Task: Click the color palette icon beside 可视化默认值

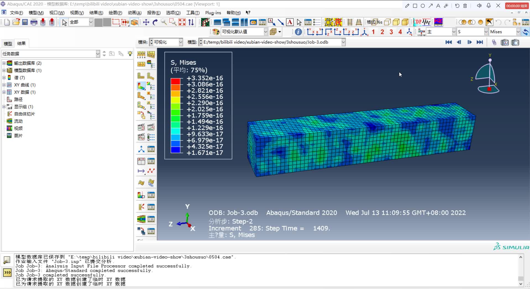Action: coord(216,32)
